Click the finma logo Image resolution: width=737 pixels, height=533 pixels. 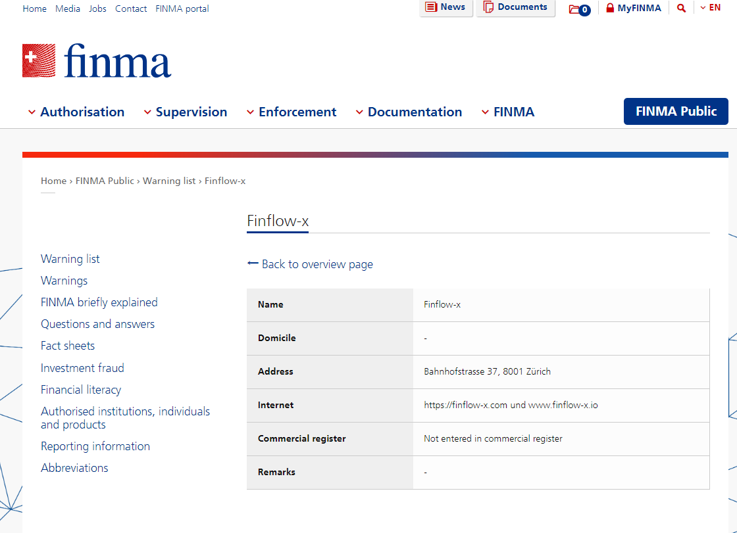[97, 60]
